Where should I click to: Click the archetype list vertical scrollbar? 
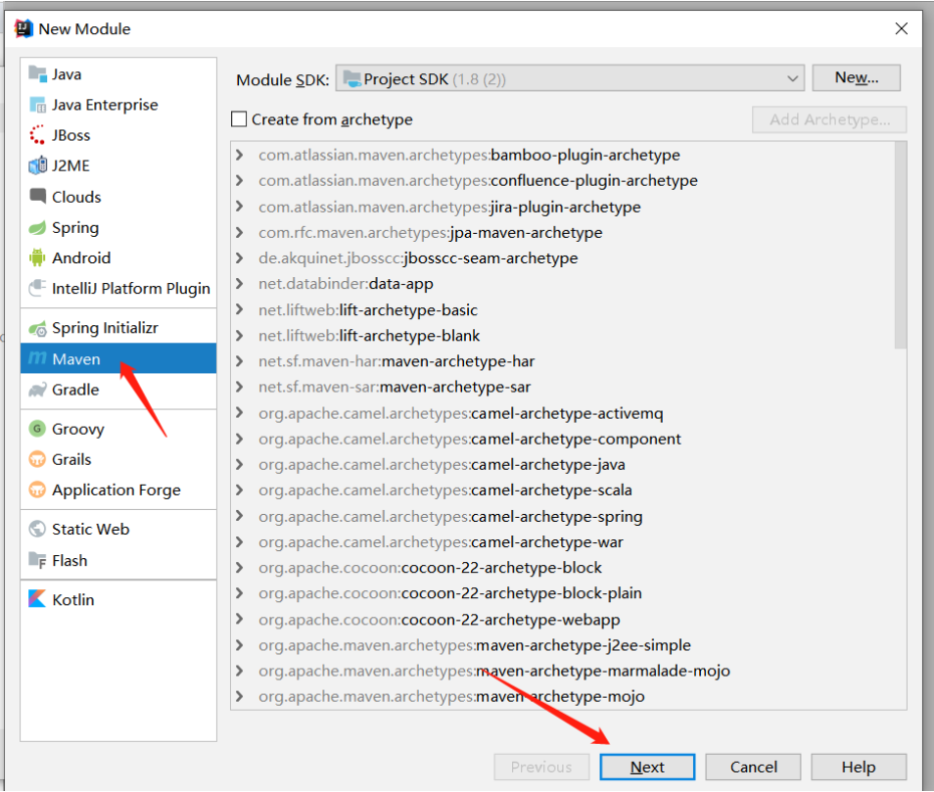pos(901,246)
